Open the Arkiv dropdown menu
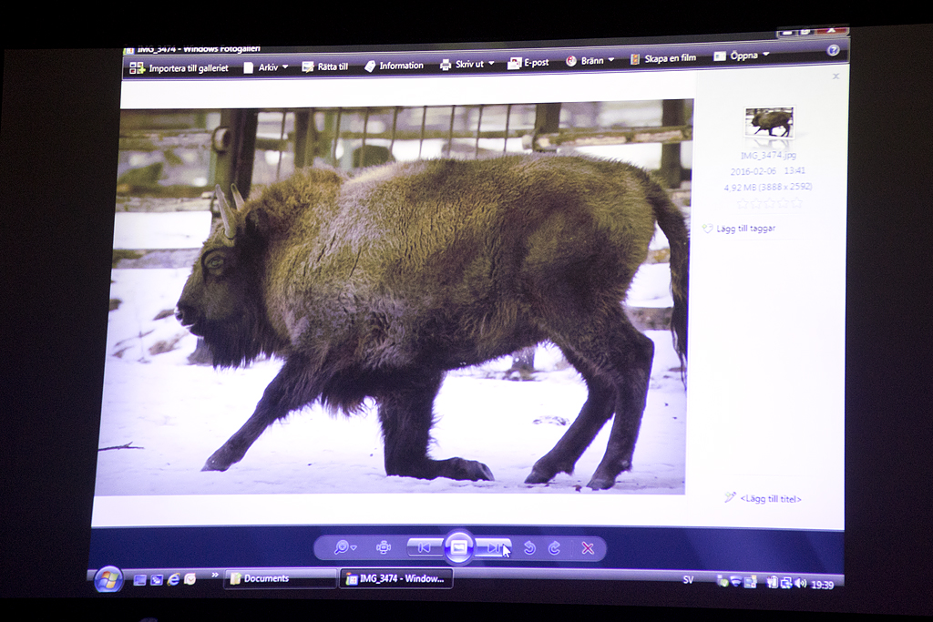This screenshot has height=622, width=933. [x=265, y=67]
